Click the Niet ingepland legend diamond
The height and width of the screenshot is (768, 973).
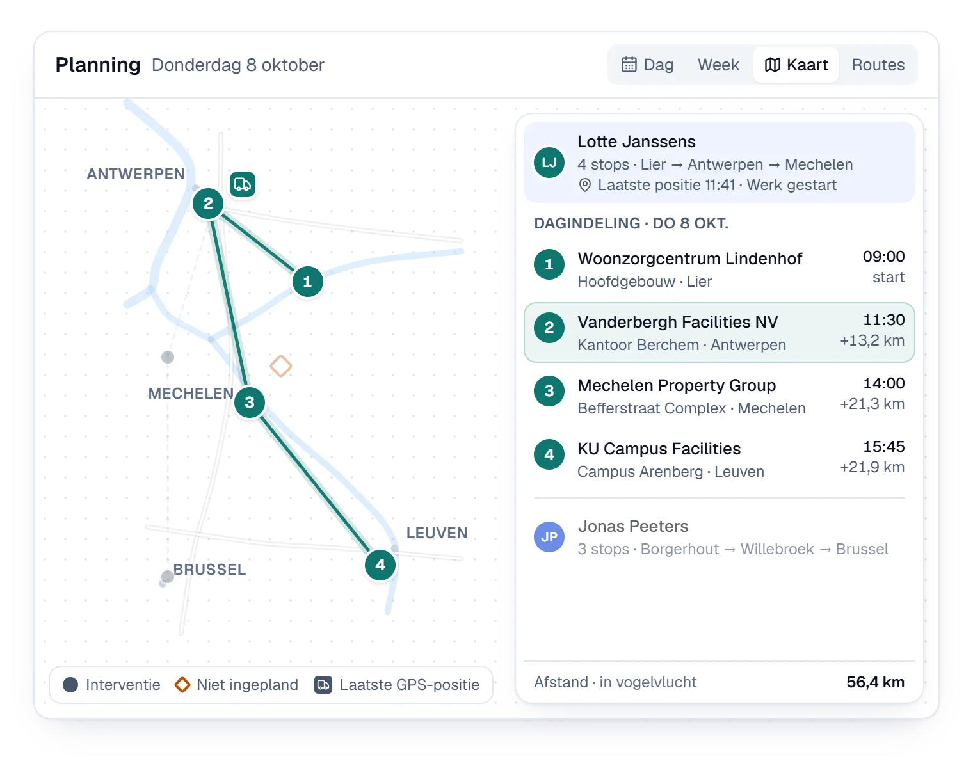coord(182,685)
